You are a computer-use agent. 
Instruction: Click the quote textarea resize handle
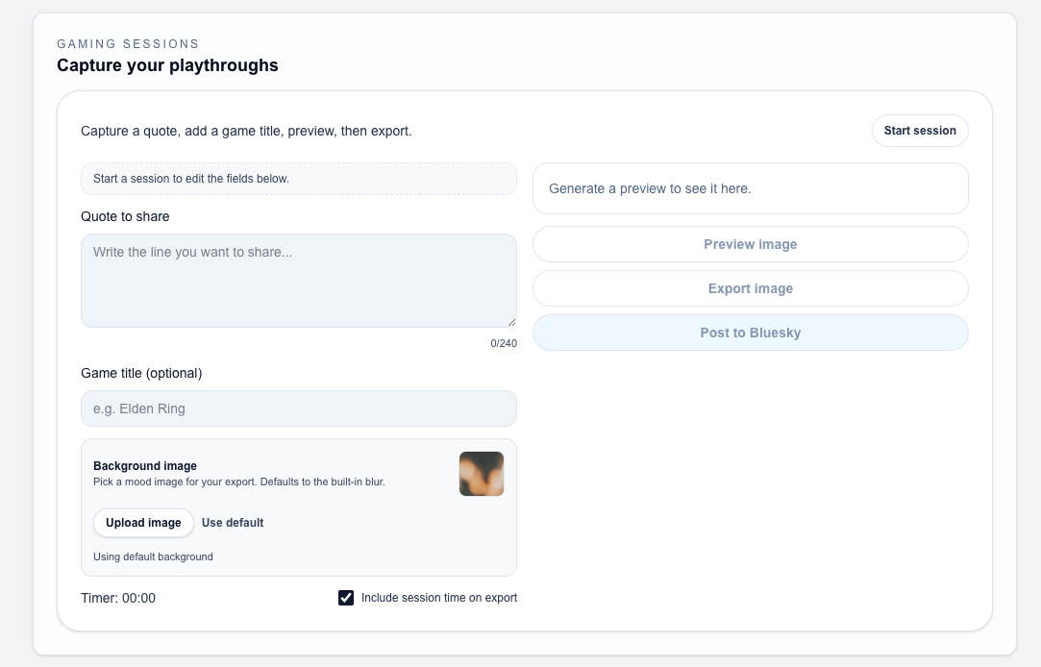[510, 322]
